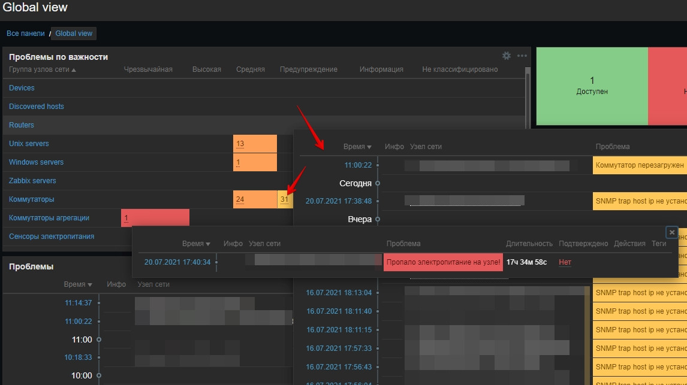
Task: Click the Сенсоры электропитания group
Action: 52,237
